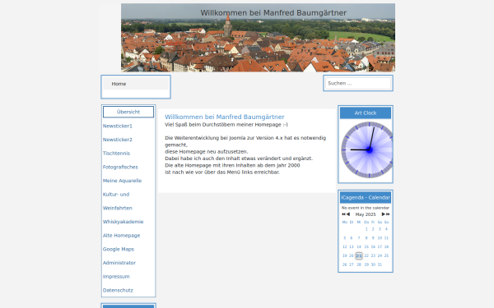Viewport: 494px width, 308px height.
Task: Click the article title Willkommen bei Manfred Baumgärtner
Action: pyautogui.click(x=225, y=117)
